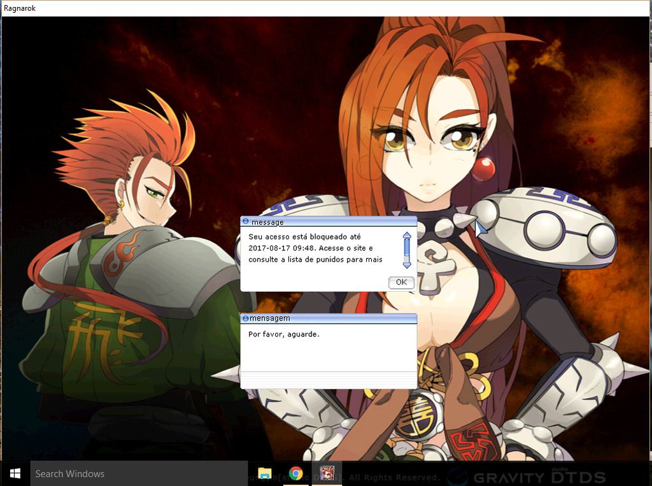Click the 'Por favor, aguarde.' text

[284, 334]
